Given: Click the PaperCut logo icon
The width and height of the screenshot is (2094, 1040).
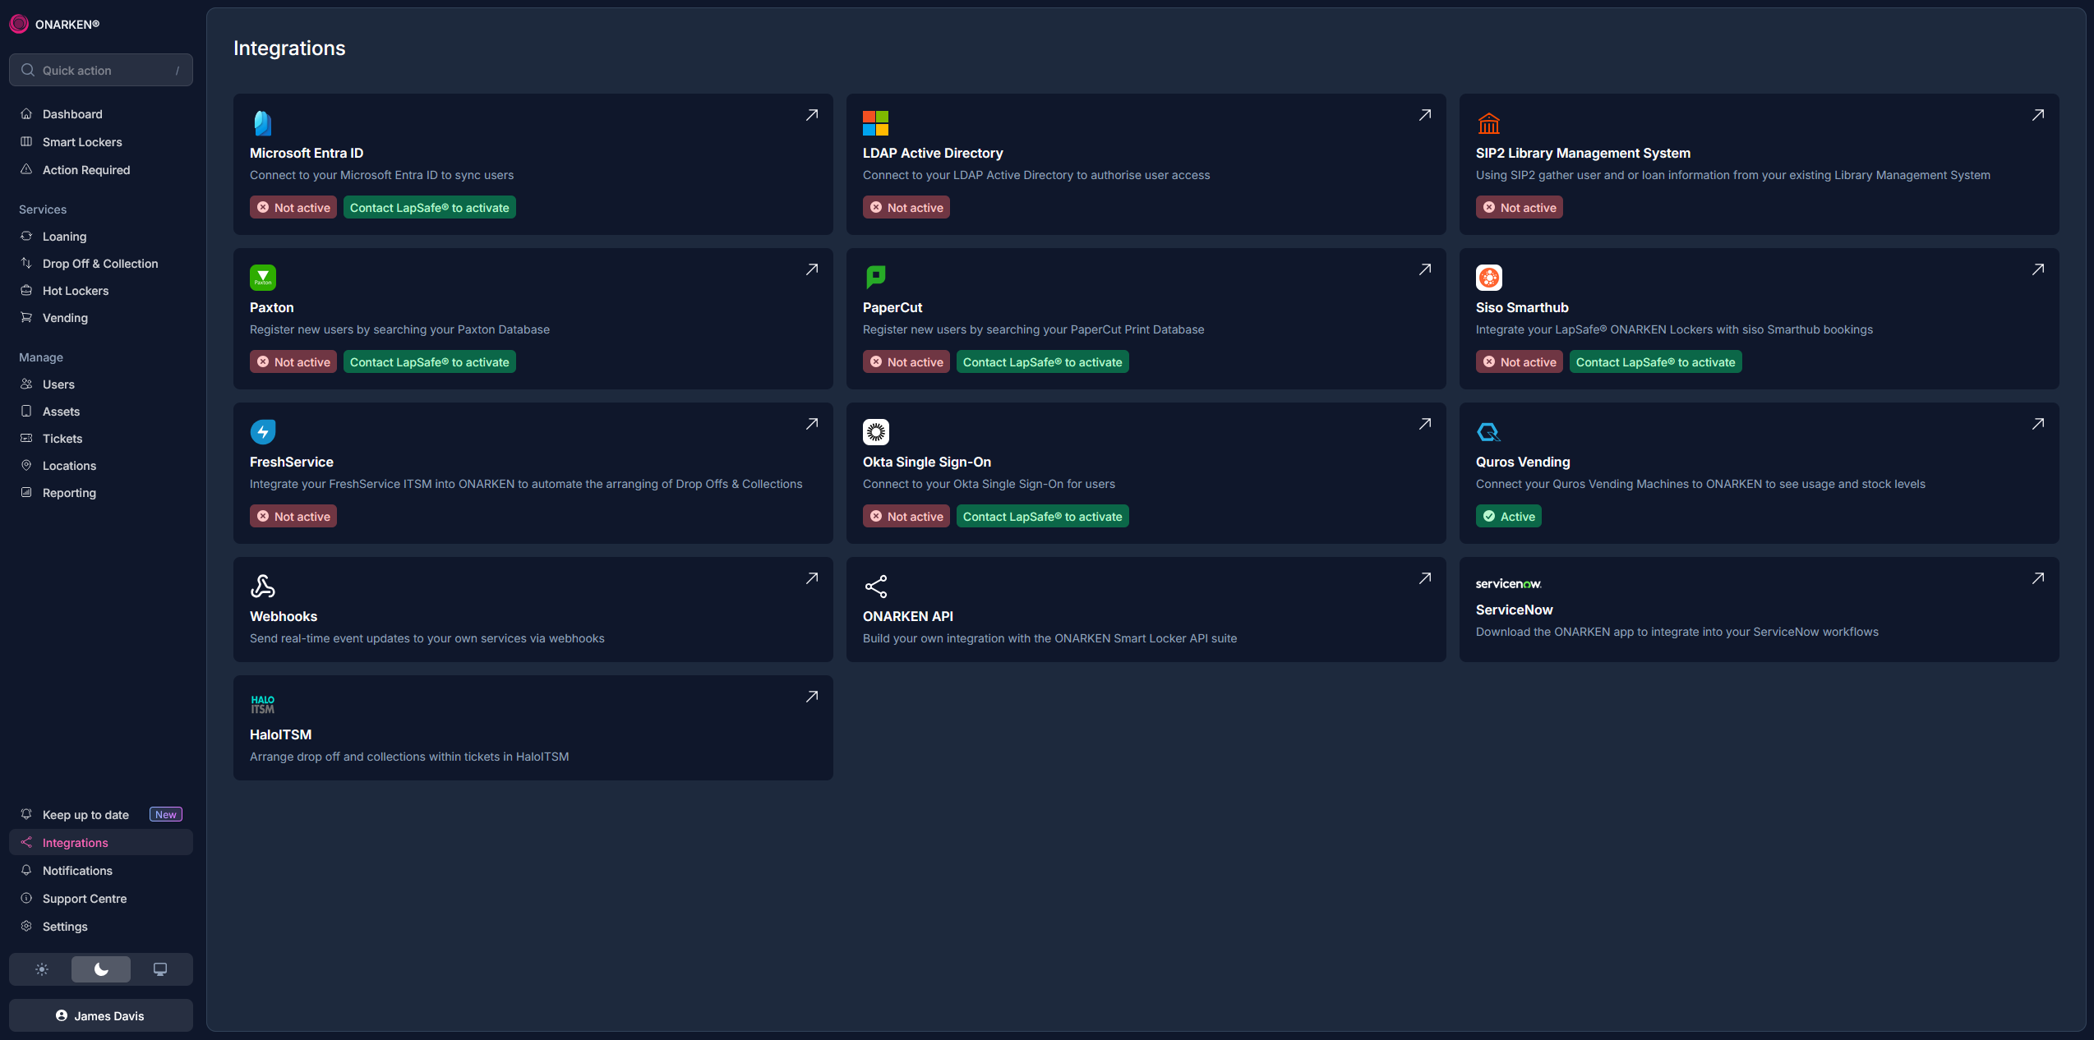Looking at the screenshot, I should (875, 278).
